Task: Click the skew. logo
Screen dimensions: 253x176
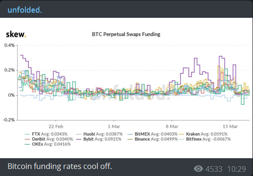Action: click(16, 34)
